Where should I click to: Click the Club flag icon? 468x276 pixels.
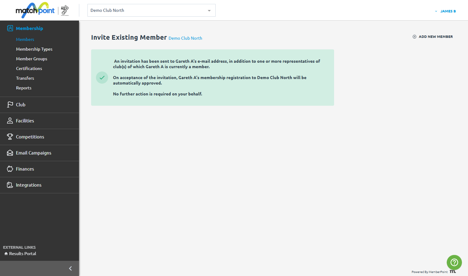point(10,105)
